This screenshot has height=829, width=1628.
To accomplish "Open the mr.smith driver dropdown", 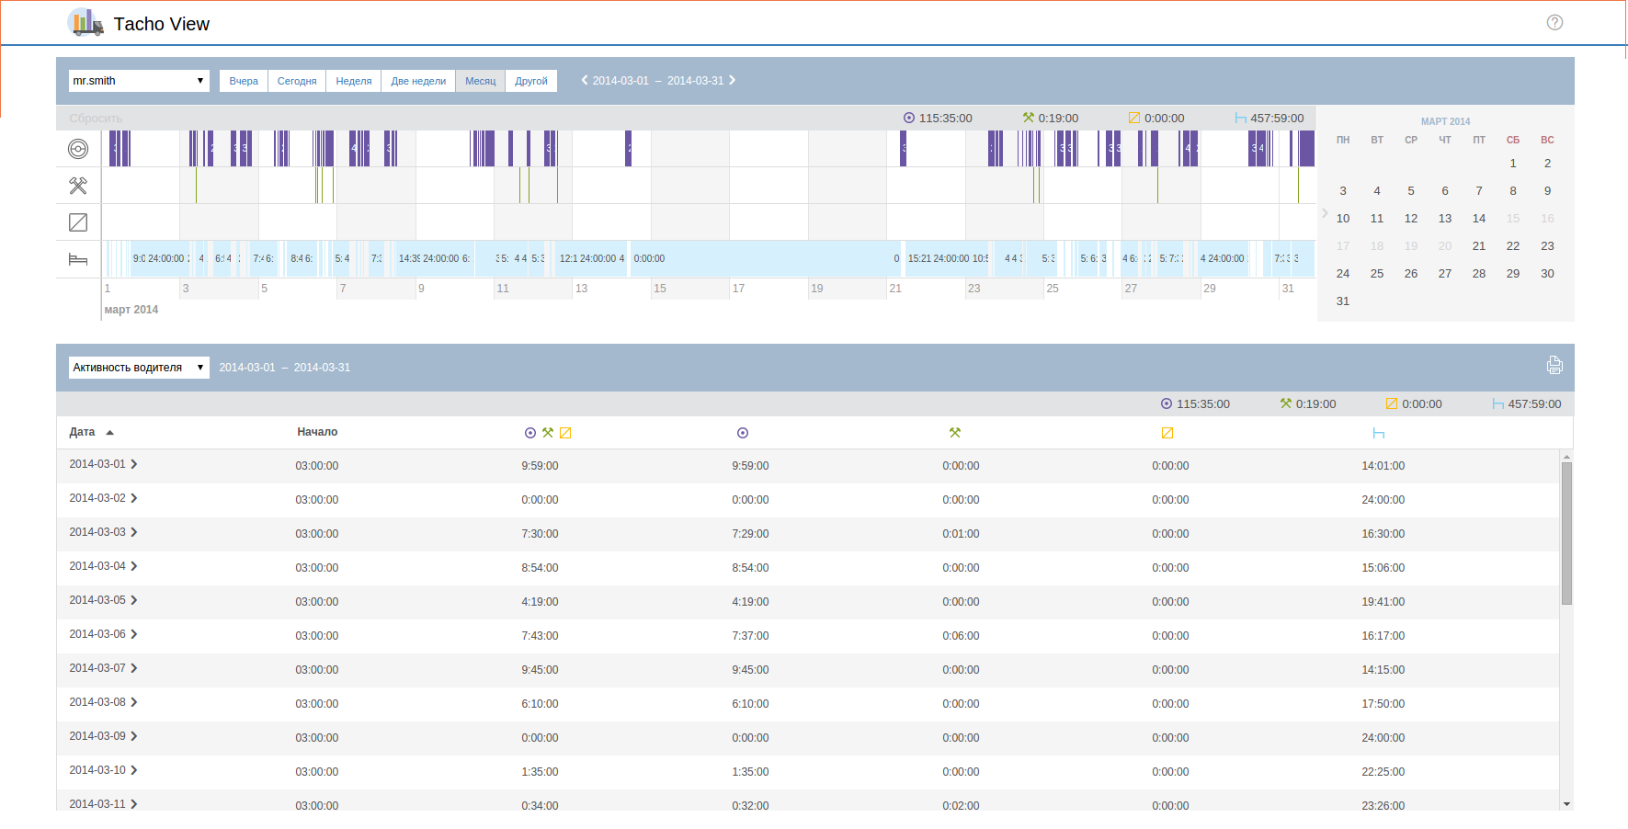I will click(139, 81).
